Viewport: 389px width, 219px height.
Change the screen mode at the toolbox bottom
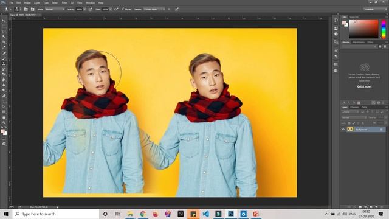click(4, 144)
